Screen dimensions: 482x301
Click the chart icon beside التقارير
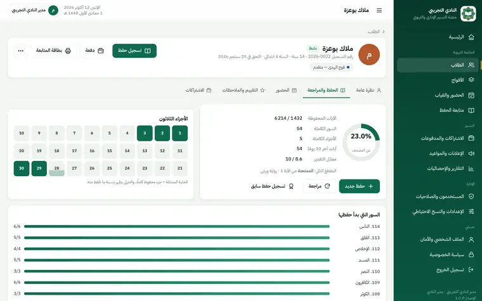click(x=471, y=169)
